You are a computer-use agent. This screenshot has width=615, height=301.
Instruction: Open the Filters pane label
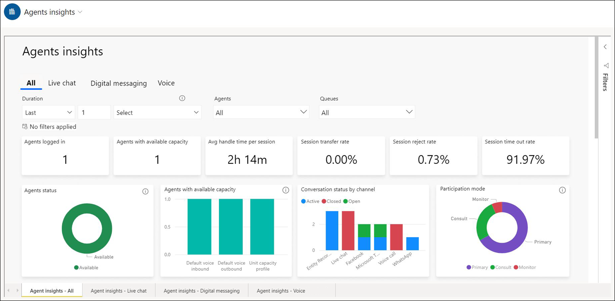(x=605, y=82)
